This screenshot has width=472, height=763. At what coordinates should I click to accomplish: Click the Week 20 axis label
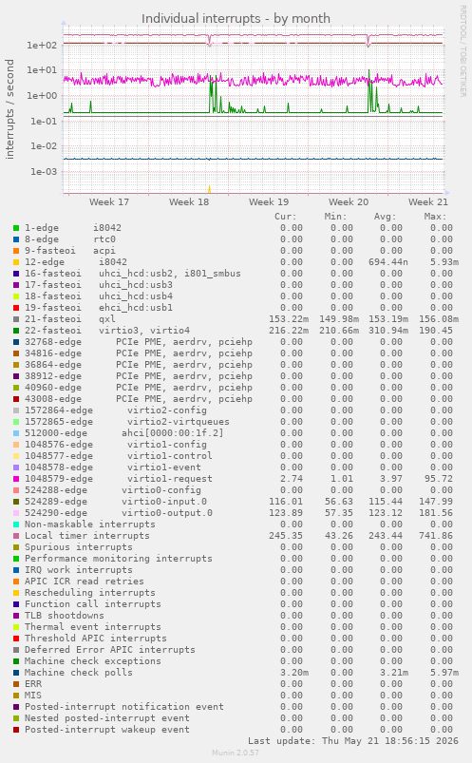pyautogui.click(x=349, y=202)
